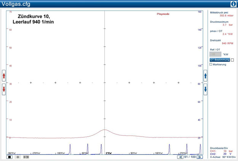
Task: Click the 91 / 100 frame counter
Action: click(190, 157)
